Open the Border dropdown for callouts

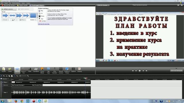click(5, 20)
